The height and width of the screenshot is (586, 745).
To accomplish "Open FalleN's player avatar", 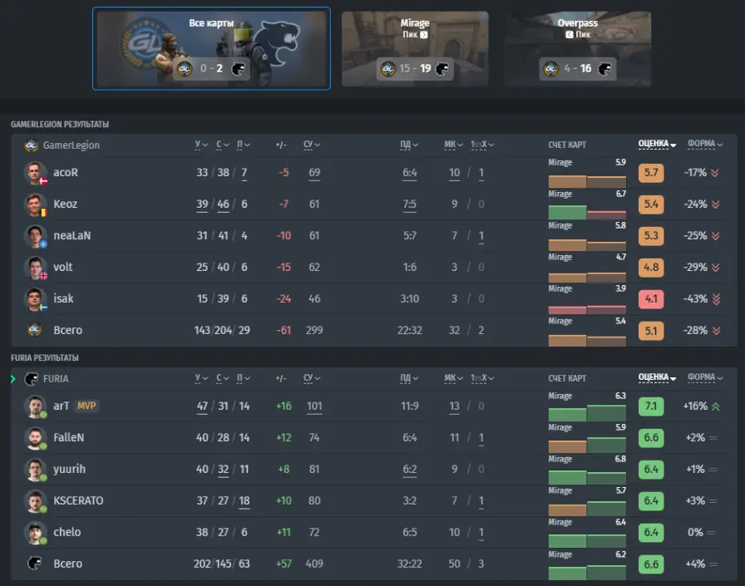I will coord(35,437).
